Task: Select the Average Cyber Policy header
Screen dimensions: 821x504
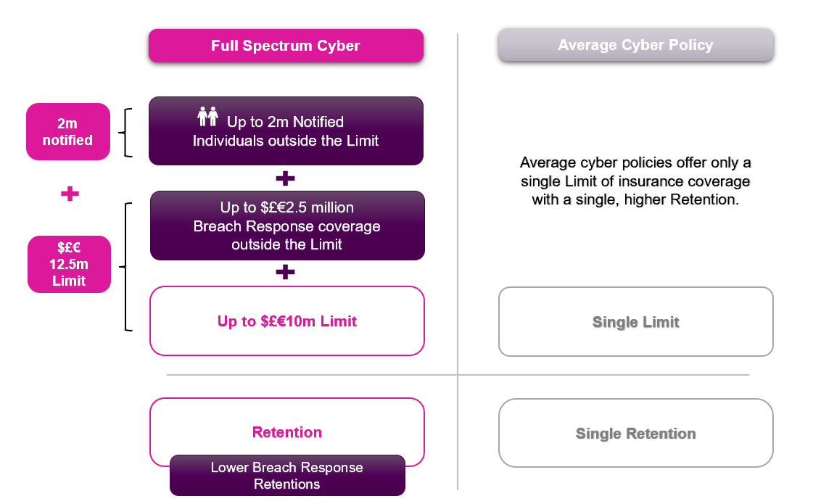Action: coord(635,45)
